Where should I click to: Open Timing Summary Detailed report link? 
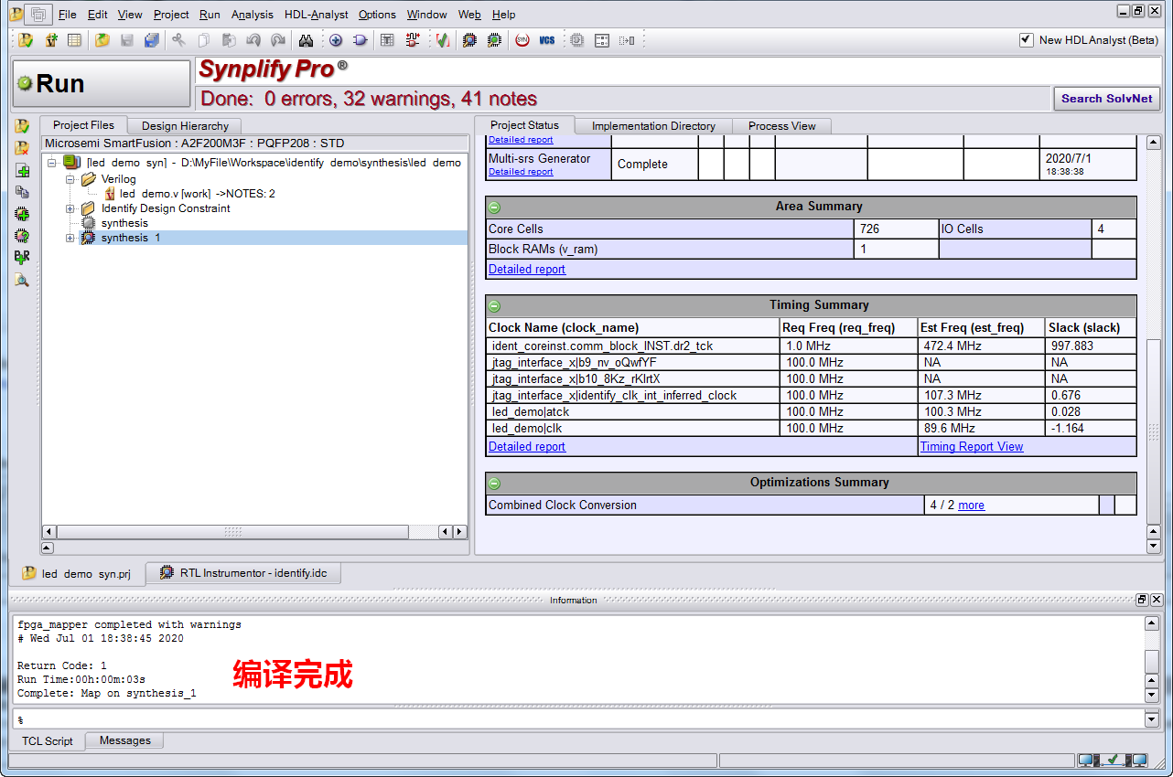point(527,447)
